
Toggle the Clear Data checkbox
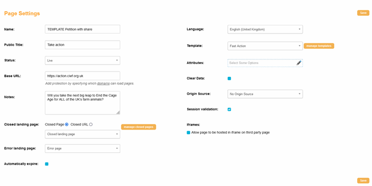[229, 79]
